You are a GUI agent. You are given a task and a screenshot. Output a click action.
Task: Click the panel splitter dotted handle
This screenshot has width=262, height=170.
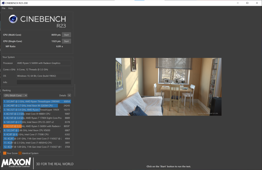(75, 90)
